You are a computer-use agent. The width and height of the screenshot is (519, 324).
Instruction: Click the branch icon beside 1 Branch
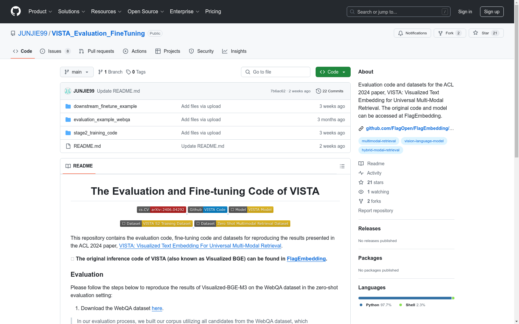[101, 72]
